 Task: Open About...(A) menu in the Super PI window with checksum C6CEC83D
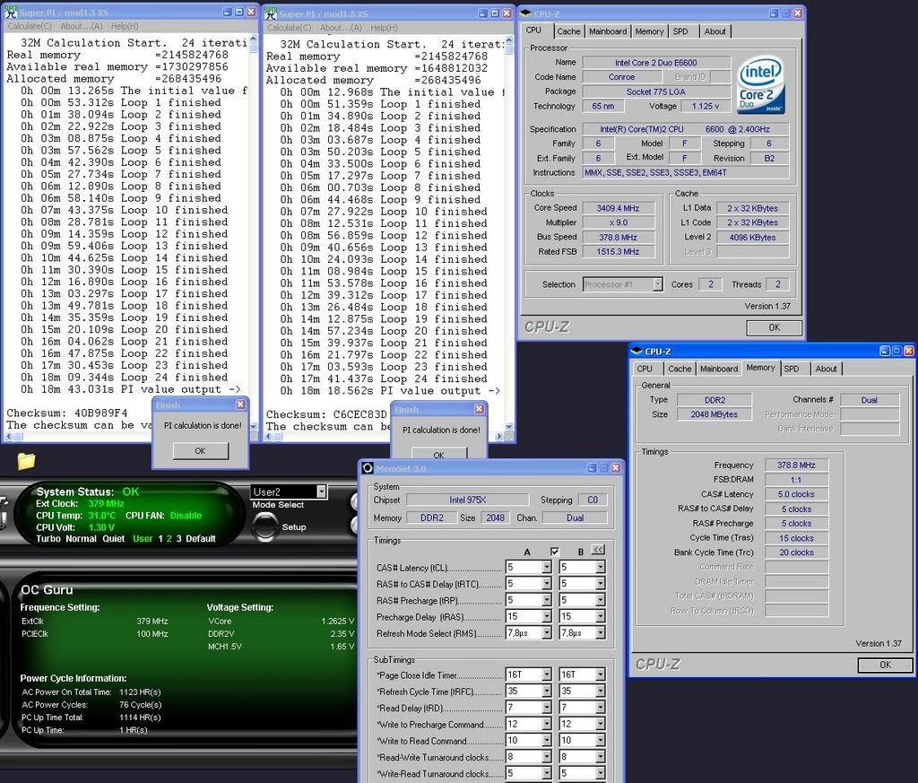coord(341,28)
